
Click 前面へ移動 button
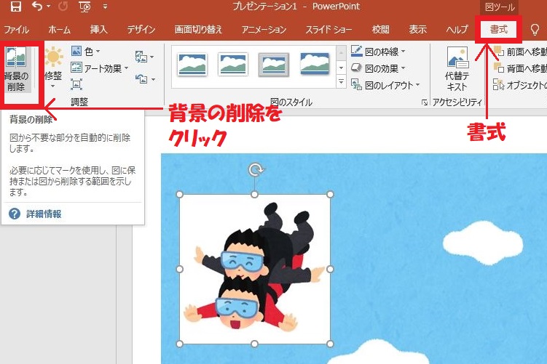tap(520, 52)
